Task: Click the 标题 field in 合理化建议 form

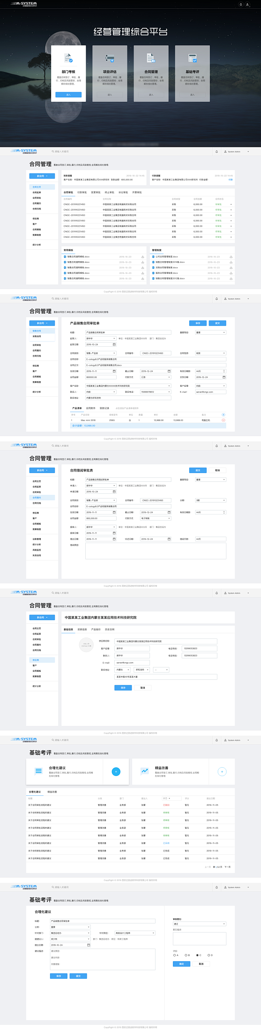Action: (x=103, y=921)
